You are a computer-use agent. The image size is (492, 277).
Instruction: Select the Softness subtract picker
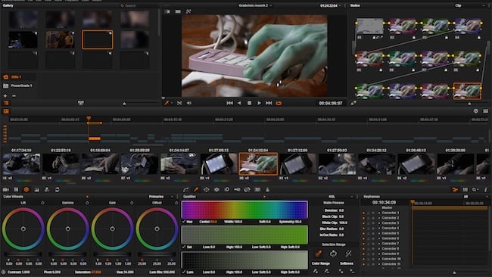point(352,271)
